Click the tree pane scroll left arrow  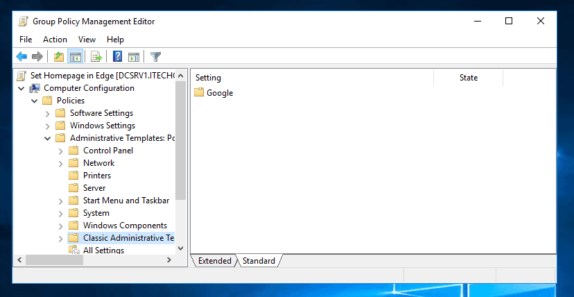20,260
